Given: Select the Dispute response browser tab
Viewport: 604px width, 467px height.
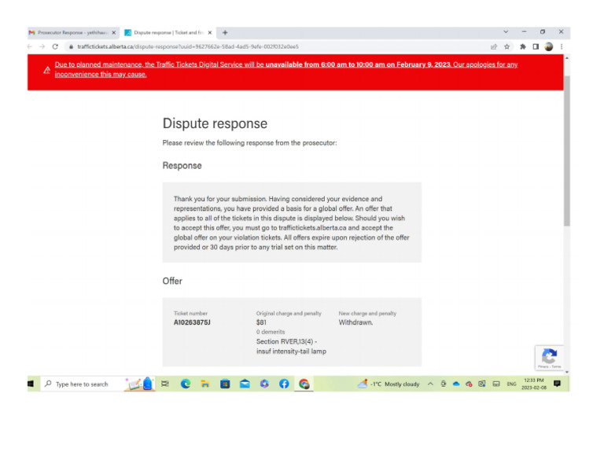Looking at the screenshot, I should coord(167,33).
